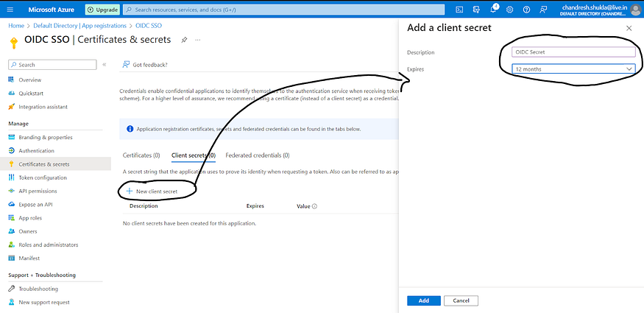The width and height of the screenshot is (644, 313).
Task: Open Roles and administrators
Action: click(49, 245)
